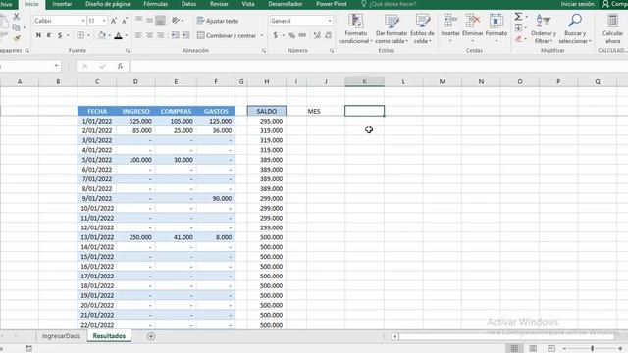This screenshot has height=353, width=628.
Task: Click the insert function fx icon
Action: click(120, 66)
